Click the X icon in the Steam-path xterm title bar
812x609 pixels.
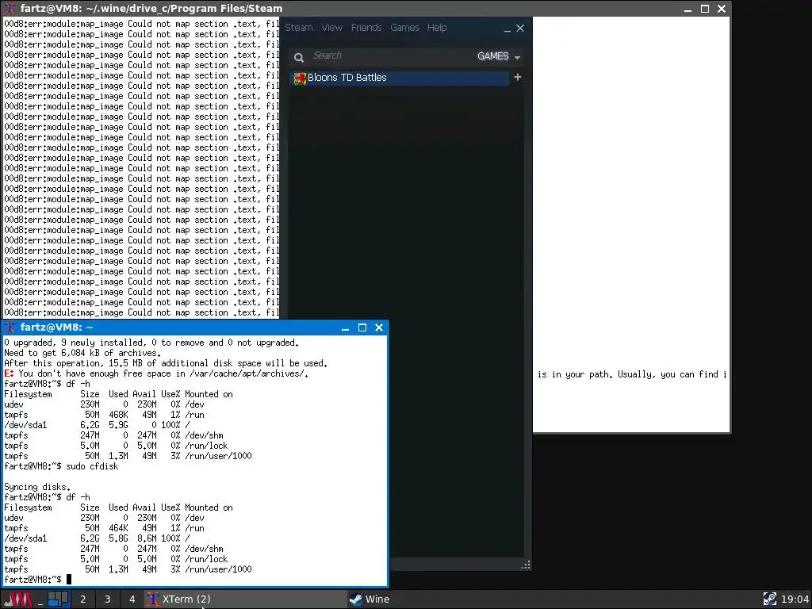coord(10,8)
